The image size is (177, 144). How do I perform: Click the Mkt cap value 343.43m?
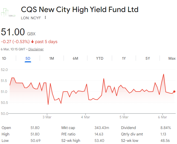(x=102, y=128)
